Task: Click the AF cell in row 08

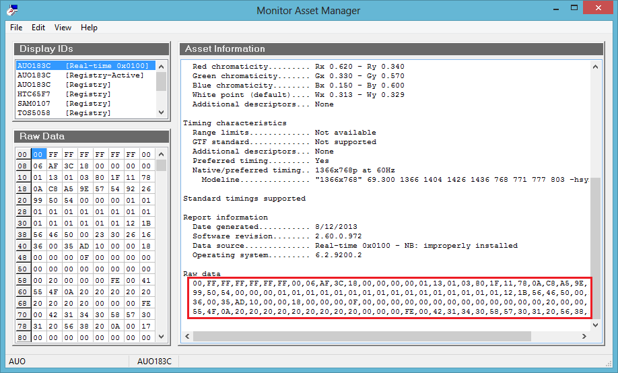Action: (x=53, y=166)
